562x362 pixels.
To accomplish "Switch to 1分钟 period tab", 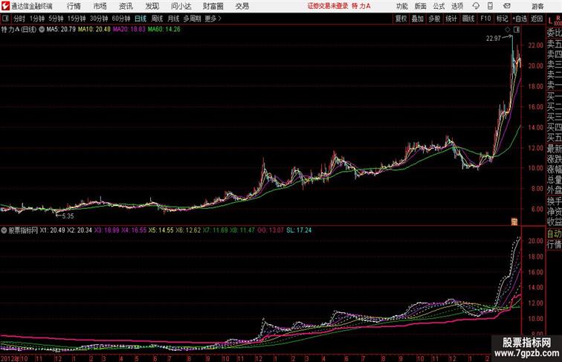I will [37, 19].
